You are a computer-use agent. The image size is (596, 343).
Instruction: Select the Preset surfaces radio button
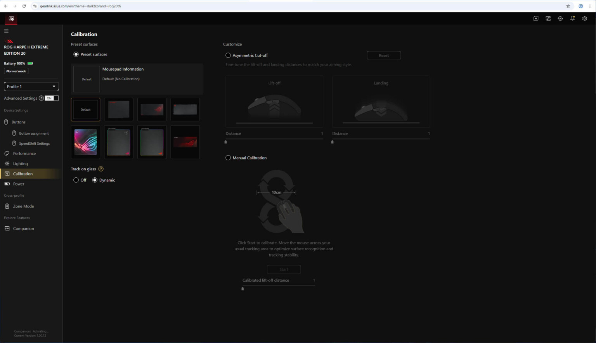tap(76, 54)
